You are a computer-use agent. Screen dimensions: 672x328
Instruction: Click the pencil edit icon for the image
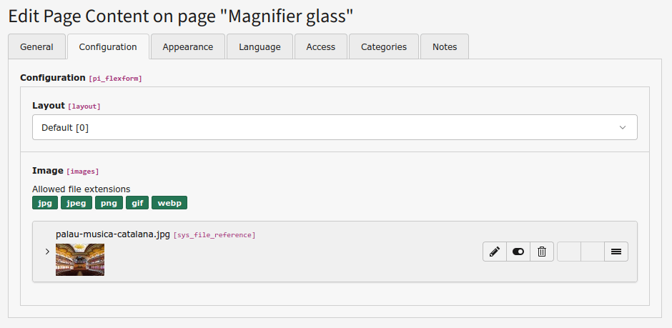click(x=494, y=252)
